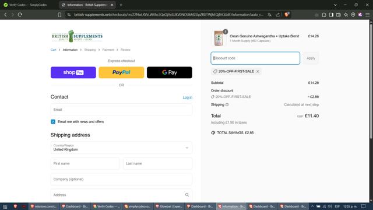This screenshot has height=210, width=373.
Task: Open the new tab plus button
Action: [x=121, y=5]
